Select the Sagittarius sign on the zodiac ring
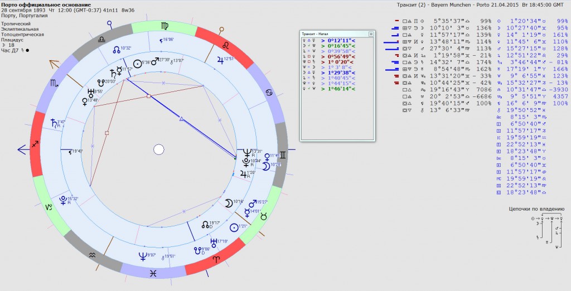Screen dimensions: 571x291 tap(35, 144)
